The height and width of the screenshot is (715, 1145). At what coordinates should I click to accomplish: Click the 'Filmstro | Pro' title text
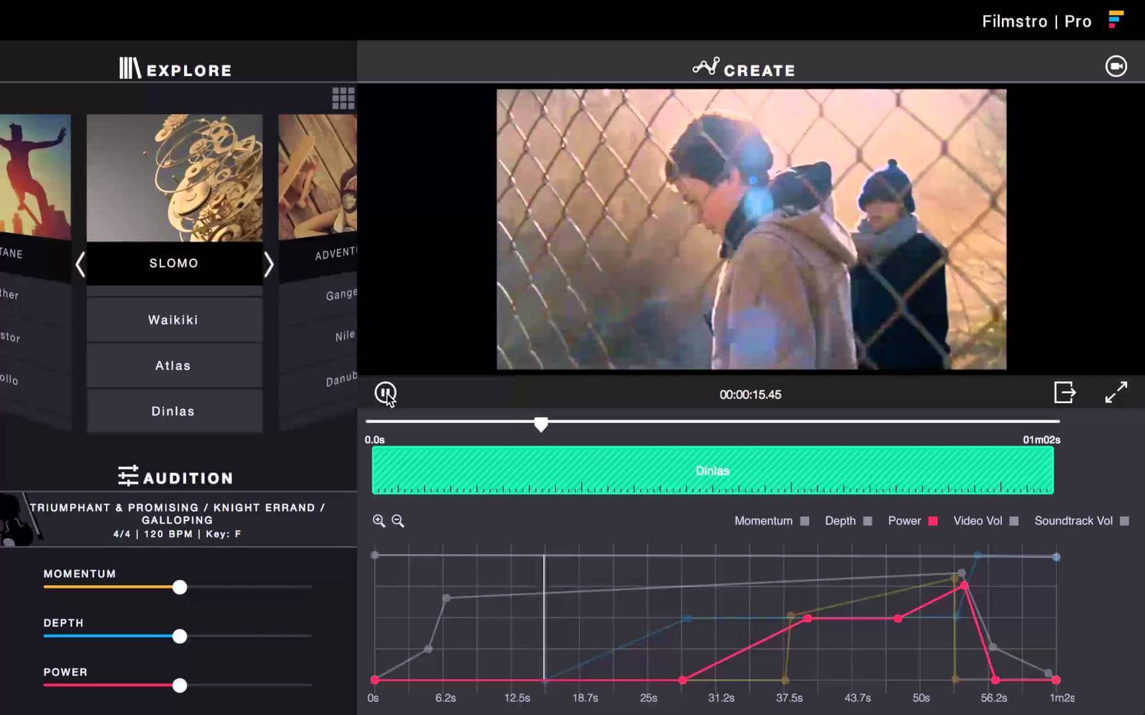[1036, 21]
